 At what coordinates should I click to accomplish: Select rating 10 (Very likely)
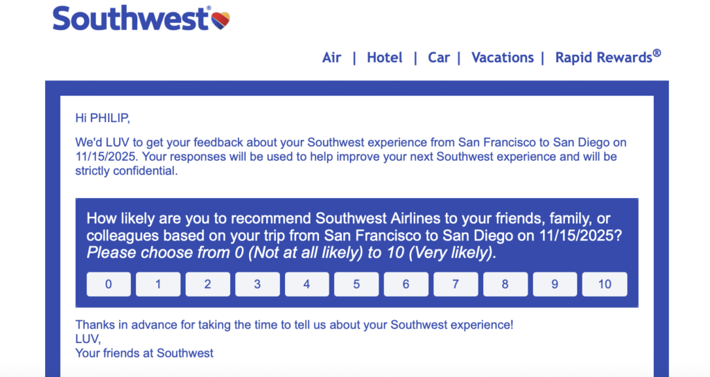(x=605, y=284)
